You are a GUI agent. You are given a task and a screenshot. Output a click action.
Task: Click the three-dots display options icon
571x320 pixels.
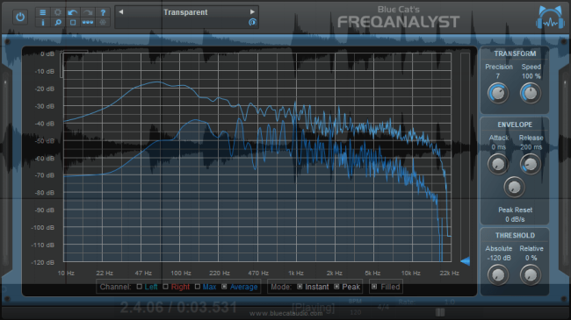[x=88, y=23]
